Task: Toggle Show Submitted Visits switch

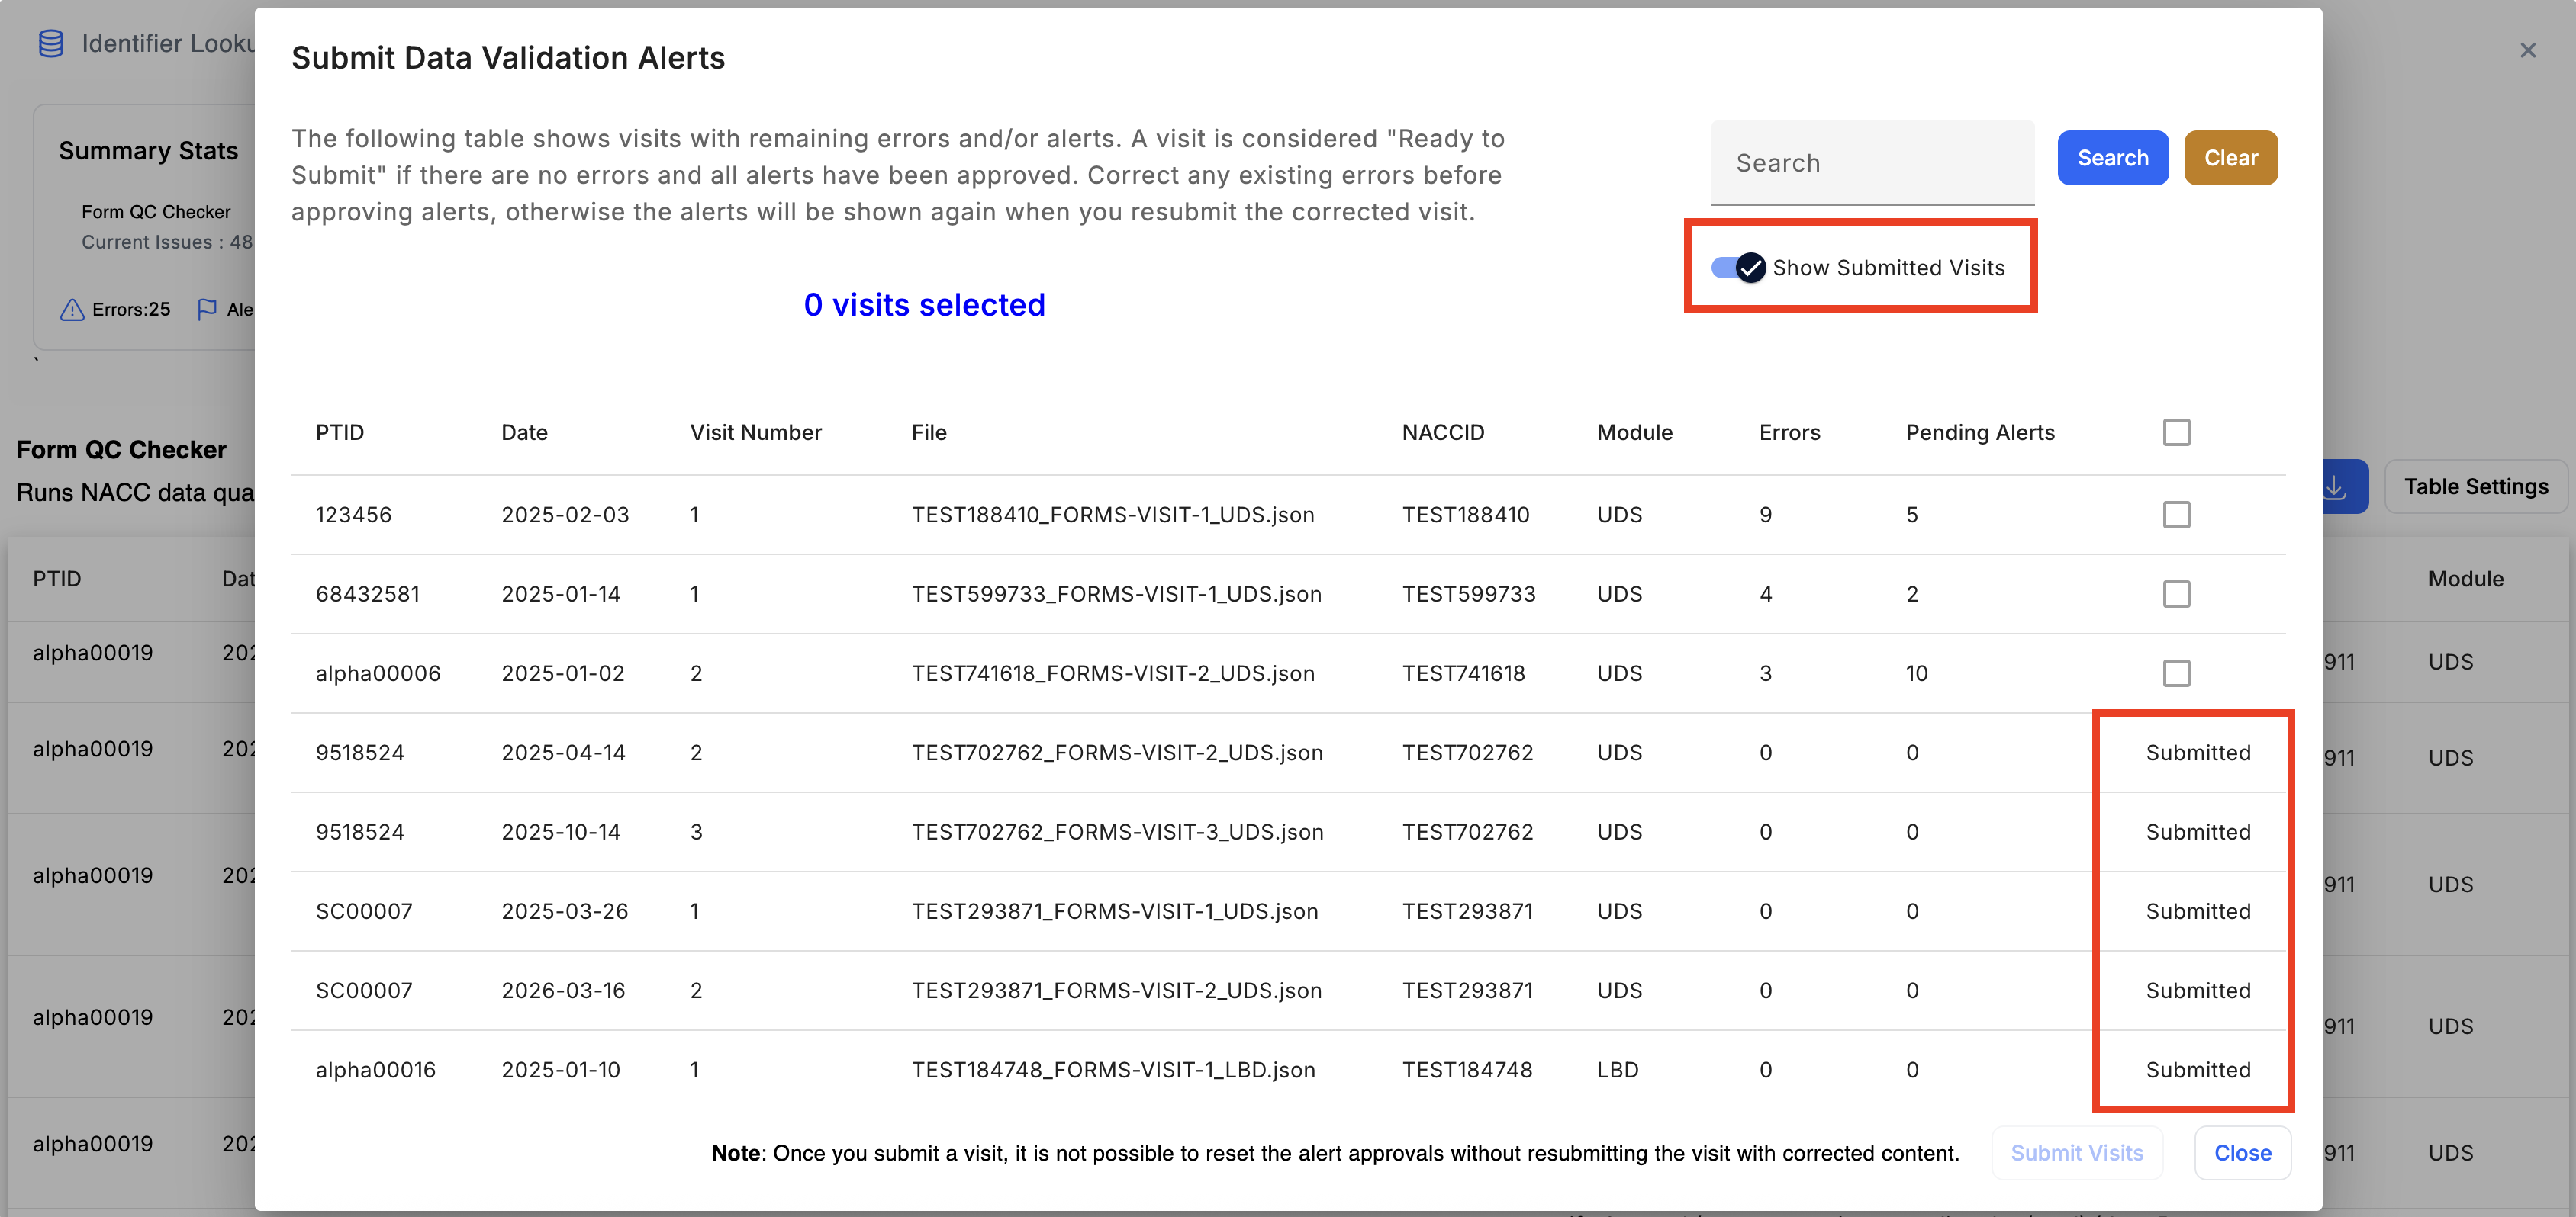Action: click(x=1738, y=268)
